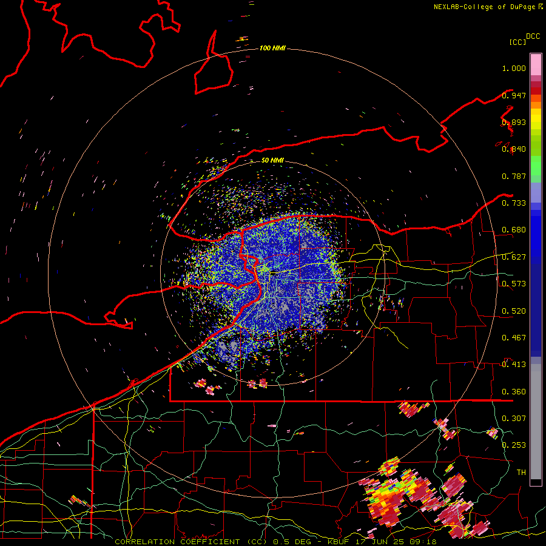Click the gray lower section of color bar
Screen dimensions: 546x546
point(536,422)
